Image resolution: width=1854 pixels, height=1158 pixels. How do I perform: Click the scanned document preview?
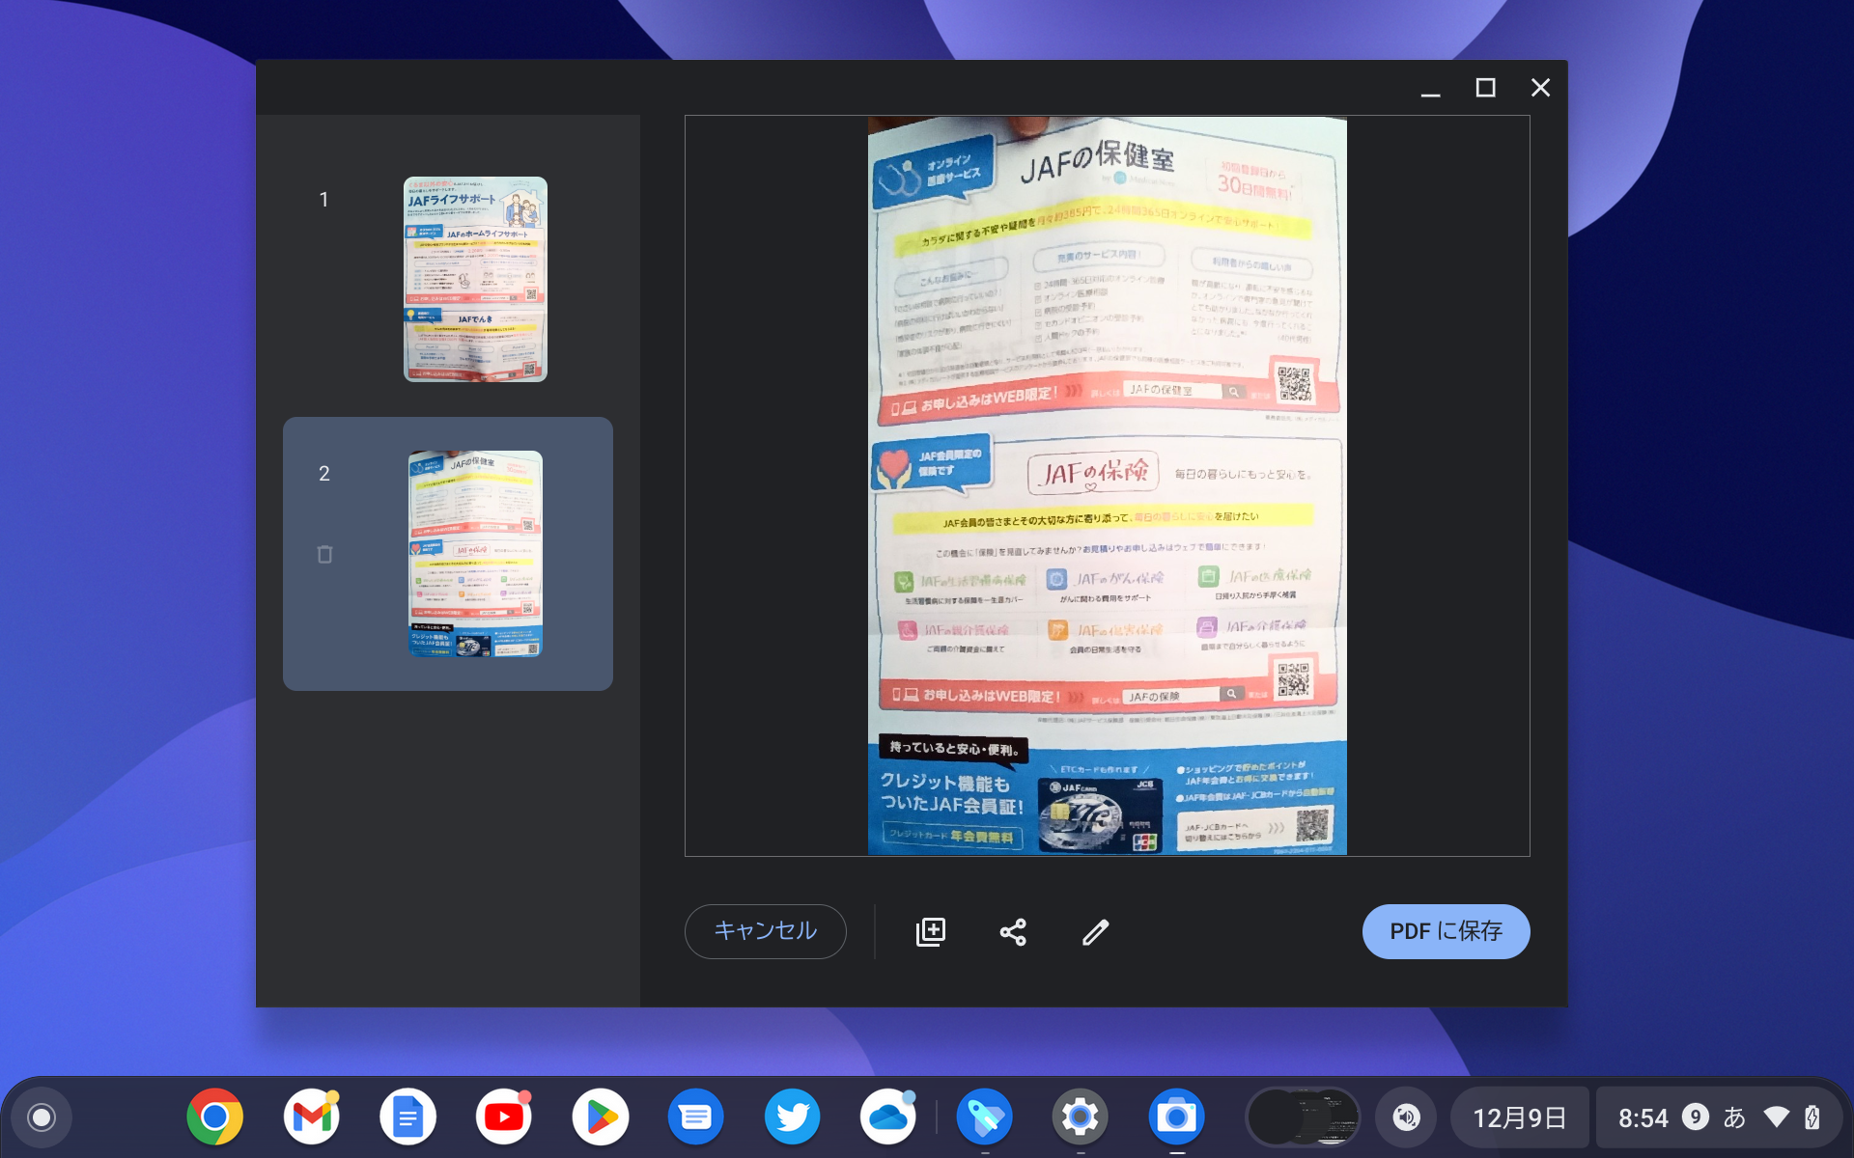tap(1107, 485)
